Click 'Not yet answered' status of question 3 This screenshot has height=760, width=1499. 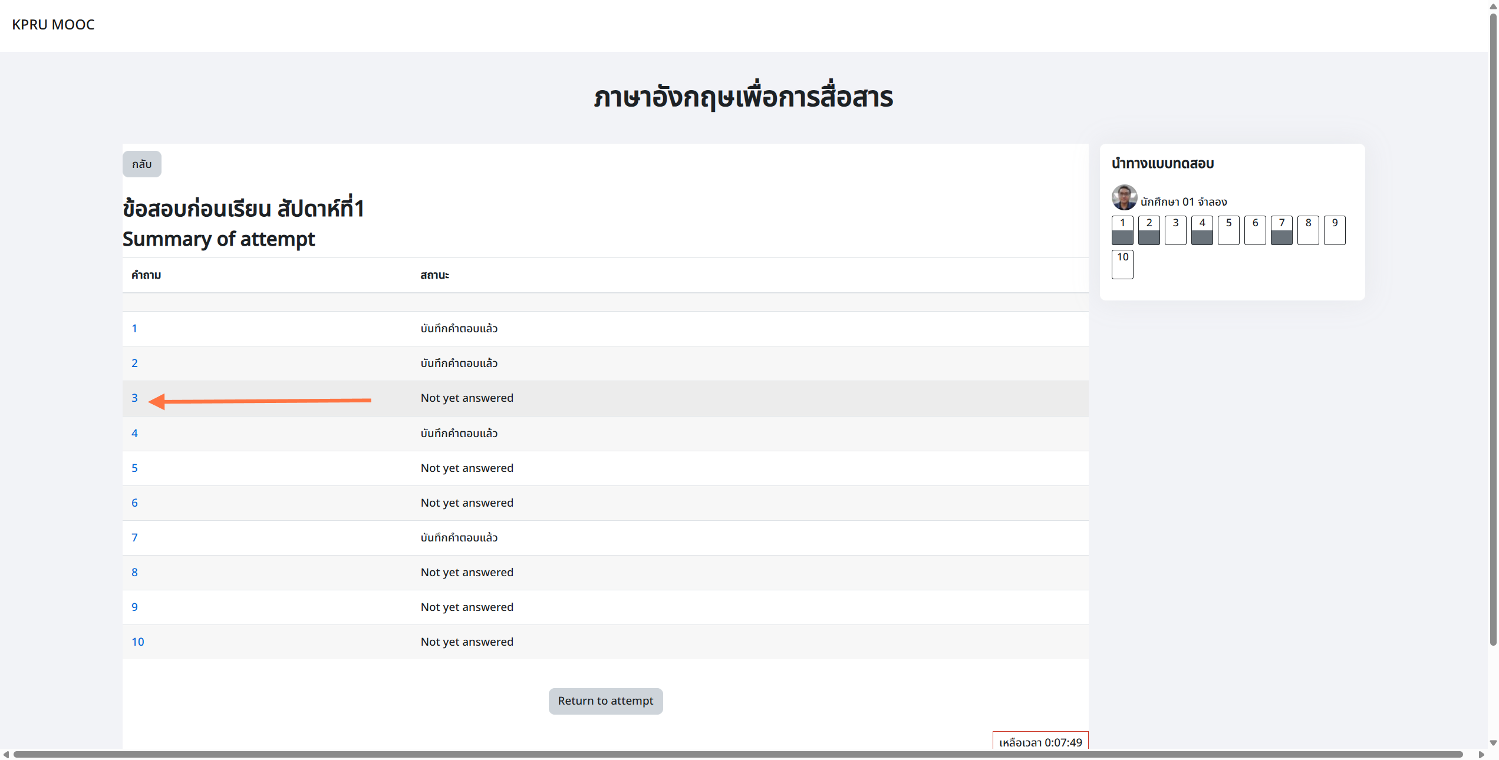pos(467,398)
